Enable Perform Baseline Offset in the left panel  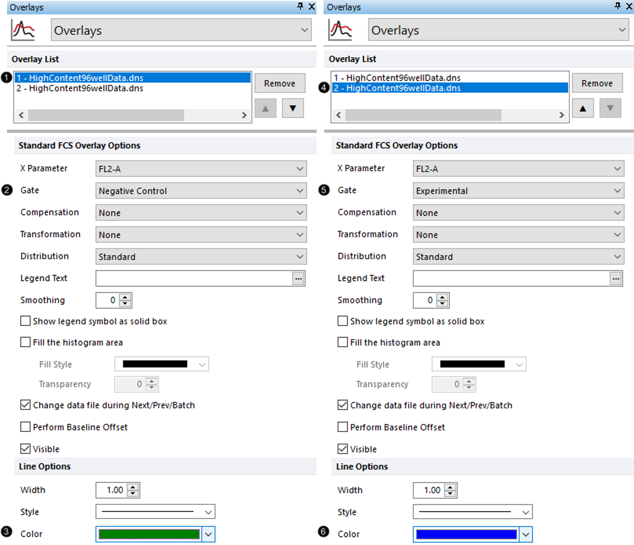tap(26, 427)
